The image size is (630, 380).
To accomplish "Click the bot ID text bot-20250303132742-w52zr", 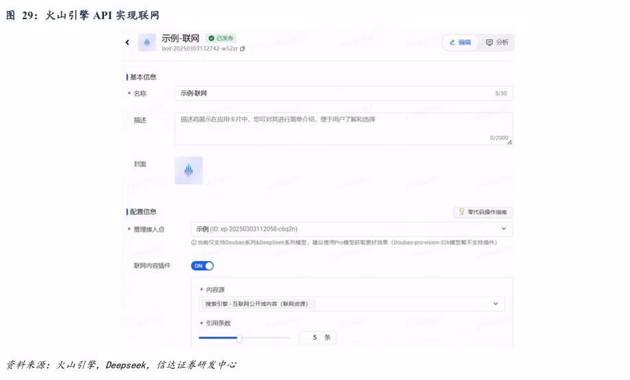I will (200, 49).
